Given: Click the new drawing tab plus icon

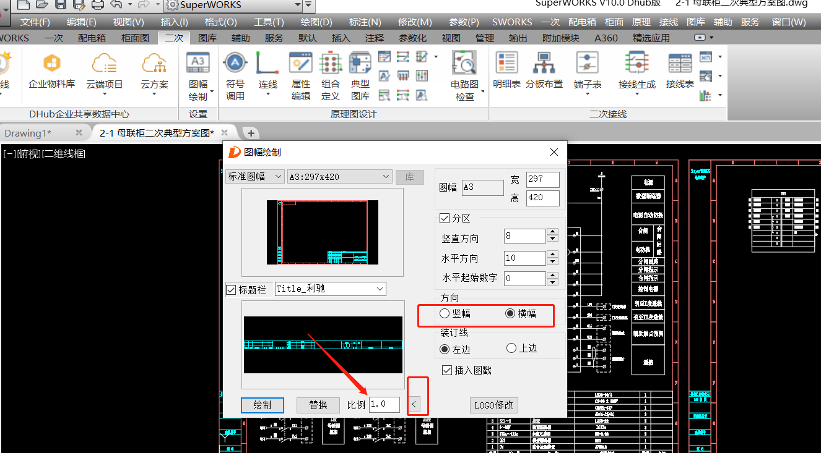Looking at the screenshot, I should pos(251,133).
